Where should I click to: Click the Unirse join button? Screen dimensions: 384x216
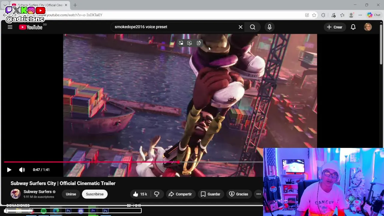[x=71, y=194]
